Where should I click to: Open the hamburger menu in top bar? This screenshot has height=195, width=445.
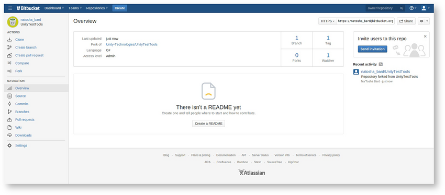(x=10, y=8)
